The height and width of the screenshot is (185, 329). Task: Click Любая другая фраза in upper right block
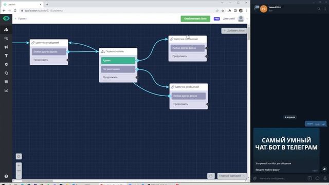(x=188, y=48)
